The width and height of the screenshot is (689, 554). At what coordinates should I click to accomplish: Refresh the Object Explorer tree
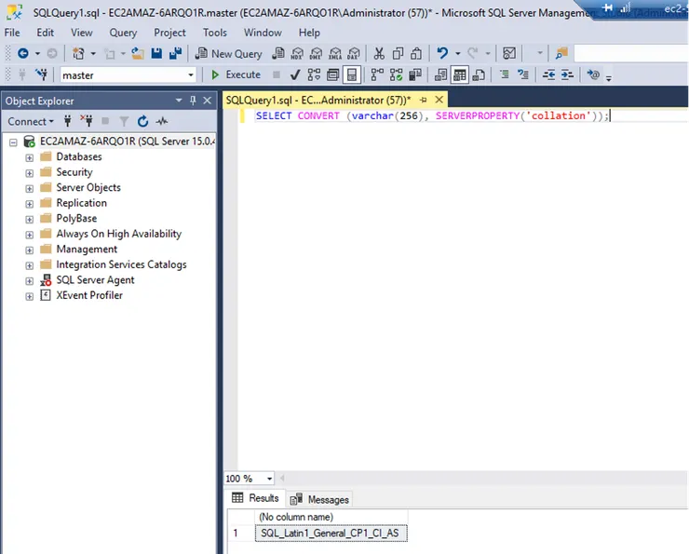pyautogui.click(x=142, y=121)
